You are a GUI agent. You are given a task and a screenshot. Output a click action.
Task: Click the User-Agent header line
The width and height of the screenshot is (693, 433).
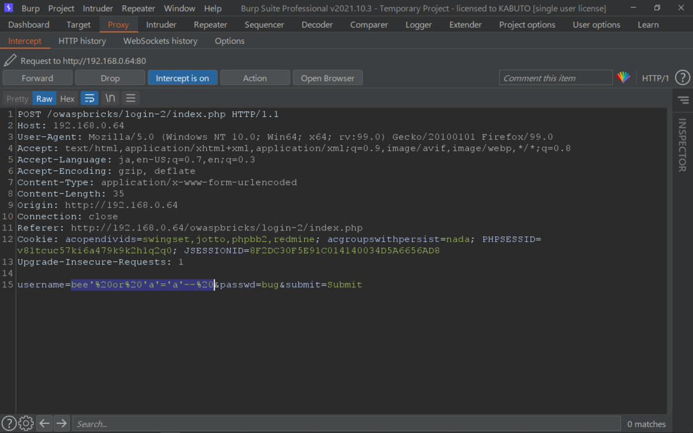coord(285,137)
